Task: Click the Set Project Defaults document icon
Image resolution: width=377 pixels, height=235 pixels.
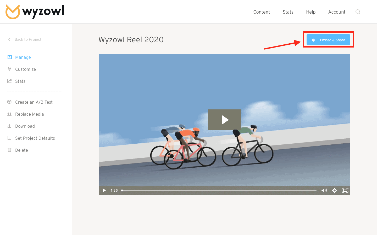Action: [9, 138]
